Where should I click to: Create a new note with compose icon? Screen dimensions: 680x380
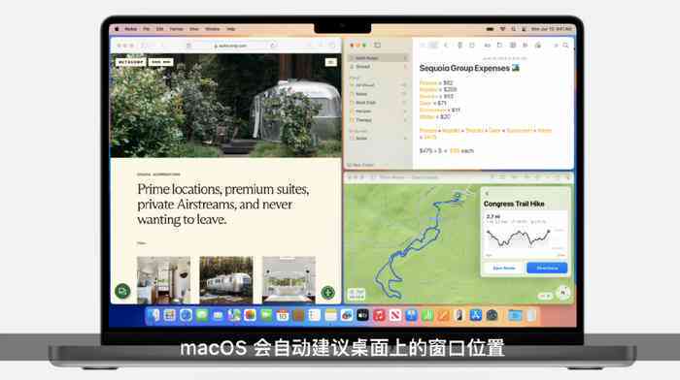[472, 45]
